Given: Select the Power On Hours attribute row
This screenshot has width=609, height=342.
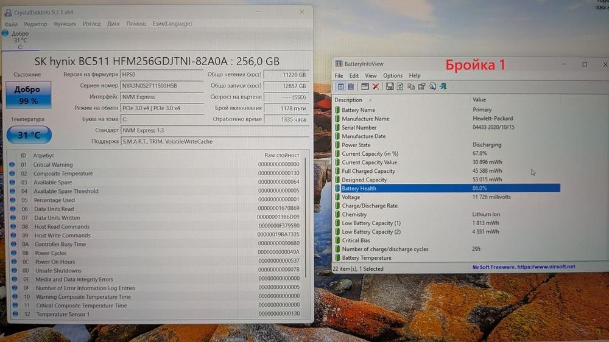Looking at the screenshot, I should coord(156,262).
